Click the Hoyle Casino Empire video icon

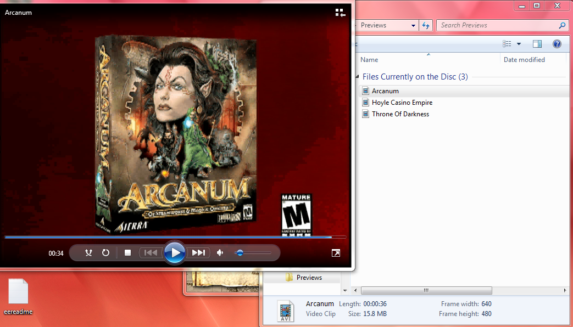(365, 103)
